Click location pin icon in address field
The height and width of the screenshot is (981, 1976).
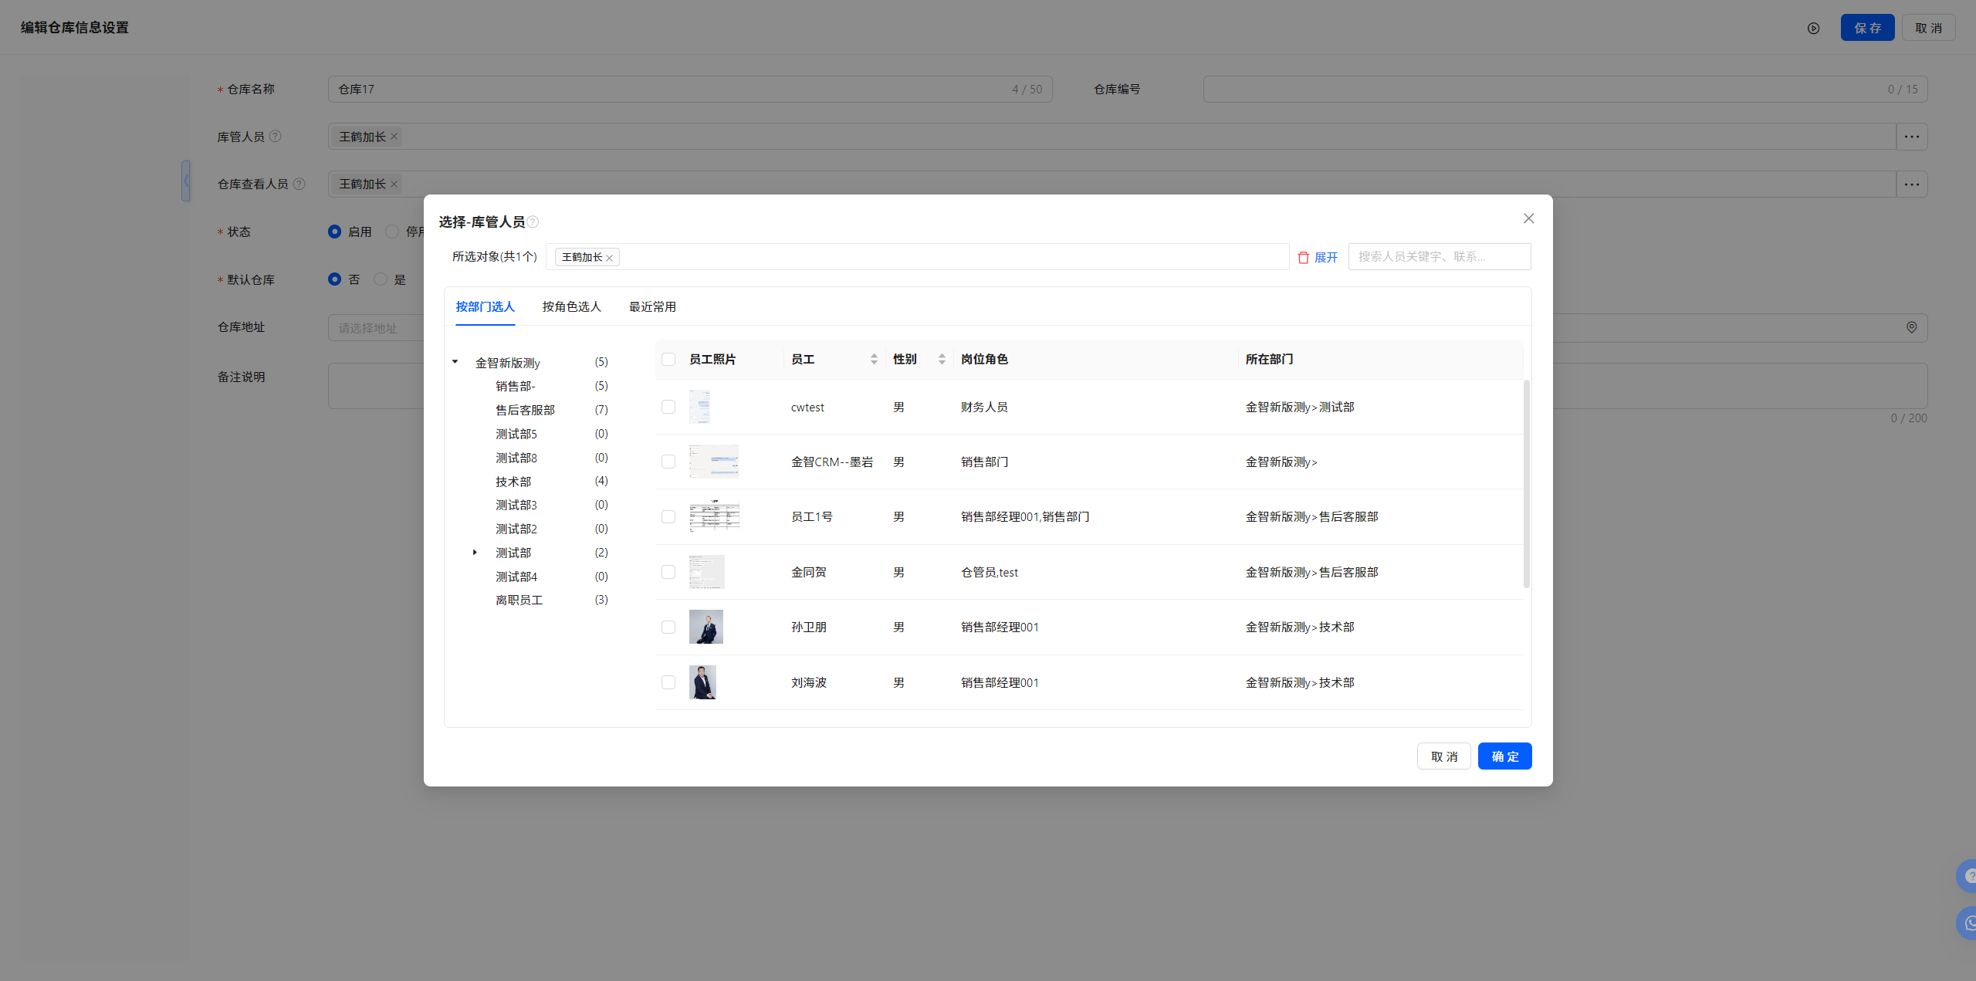tap(1911, 327)
